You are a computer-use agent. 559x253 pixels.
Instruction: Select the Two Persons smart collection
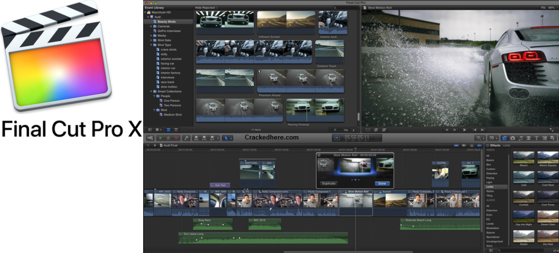point(172,105)
